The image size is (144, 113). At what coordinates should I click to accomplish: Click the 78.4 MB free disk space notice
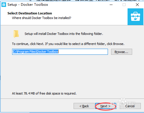point(44,93)
